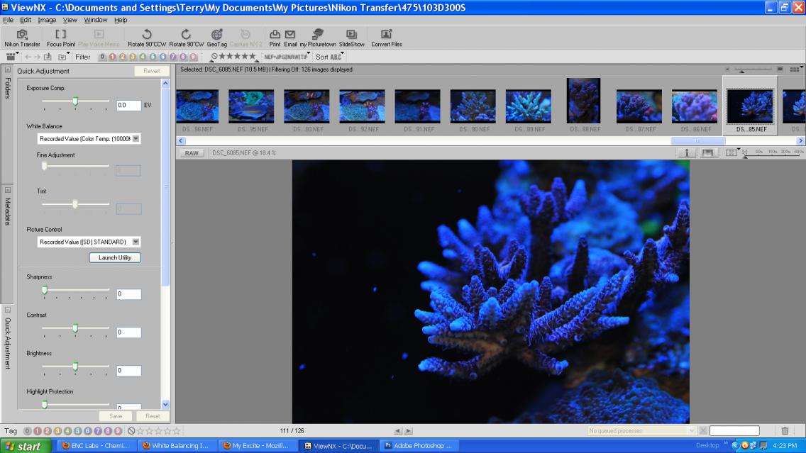Open my Picturetown upload tool
The width and height of the screenshot is (806, 453).
pos(318,38)
